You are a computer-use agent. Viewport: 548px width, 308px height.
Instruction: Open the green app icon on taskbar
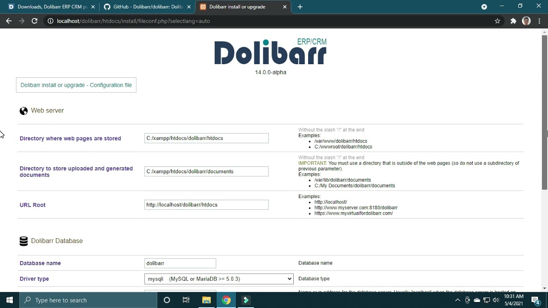[x=246, y=300]
